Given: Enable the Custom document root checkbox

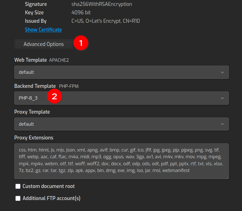Looking at the screenshot, I should [x=18, y=186].
